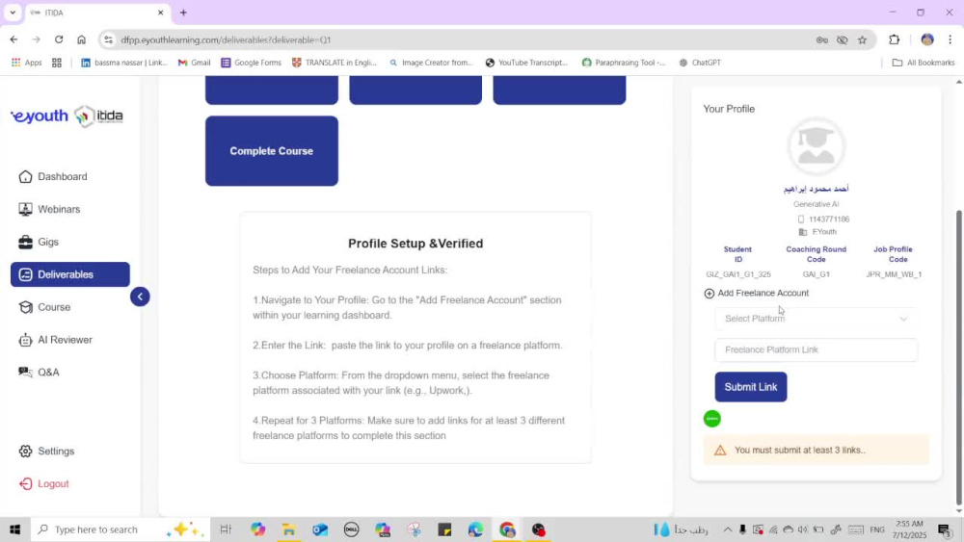This screenshot has height=542, width=964.
Task: Click the Dashboard home icon
Action: click(x=25, y=177)
